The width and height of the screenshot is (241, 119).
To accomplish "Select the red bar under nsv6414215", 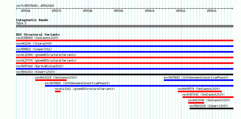I will [51, 80].
